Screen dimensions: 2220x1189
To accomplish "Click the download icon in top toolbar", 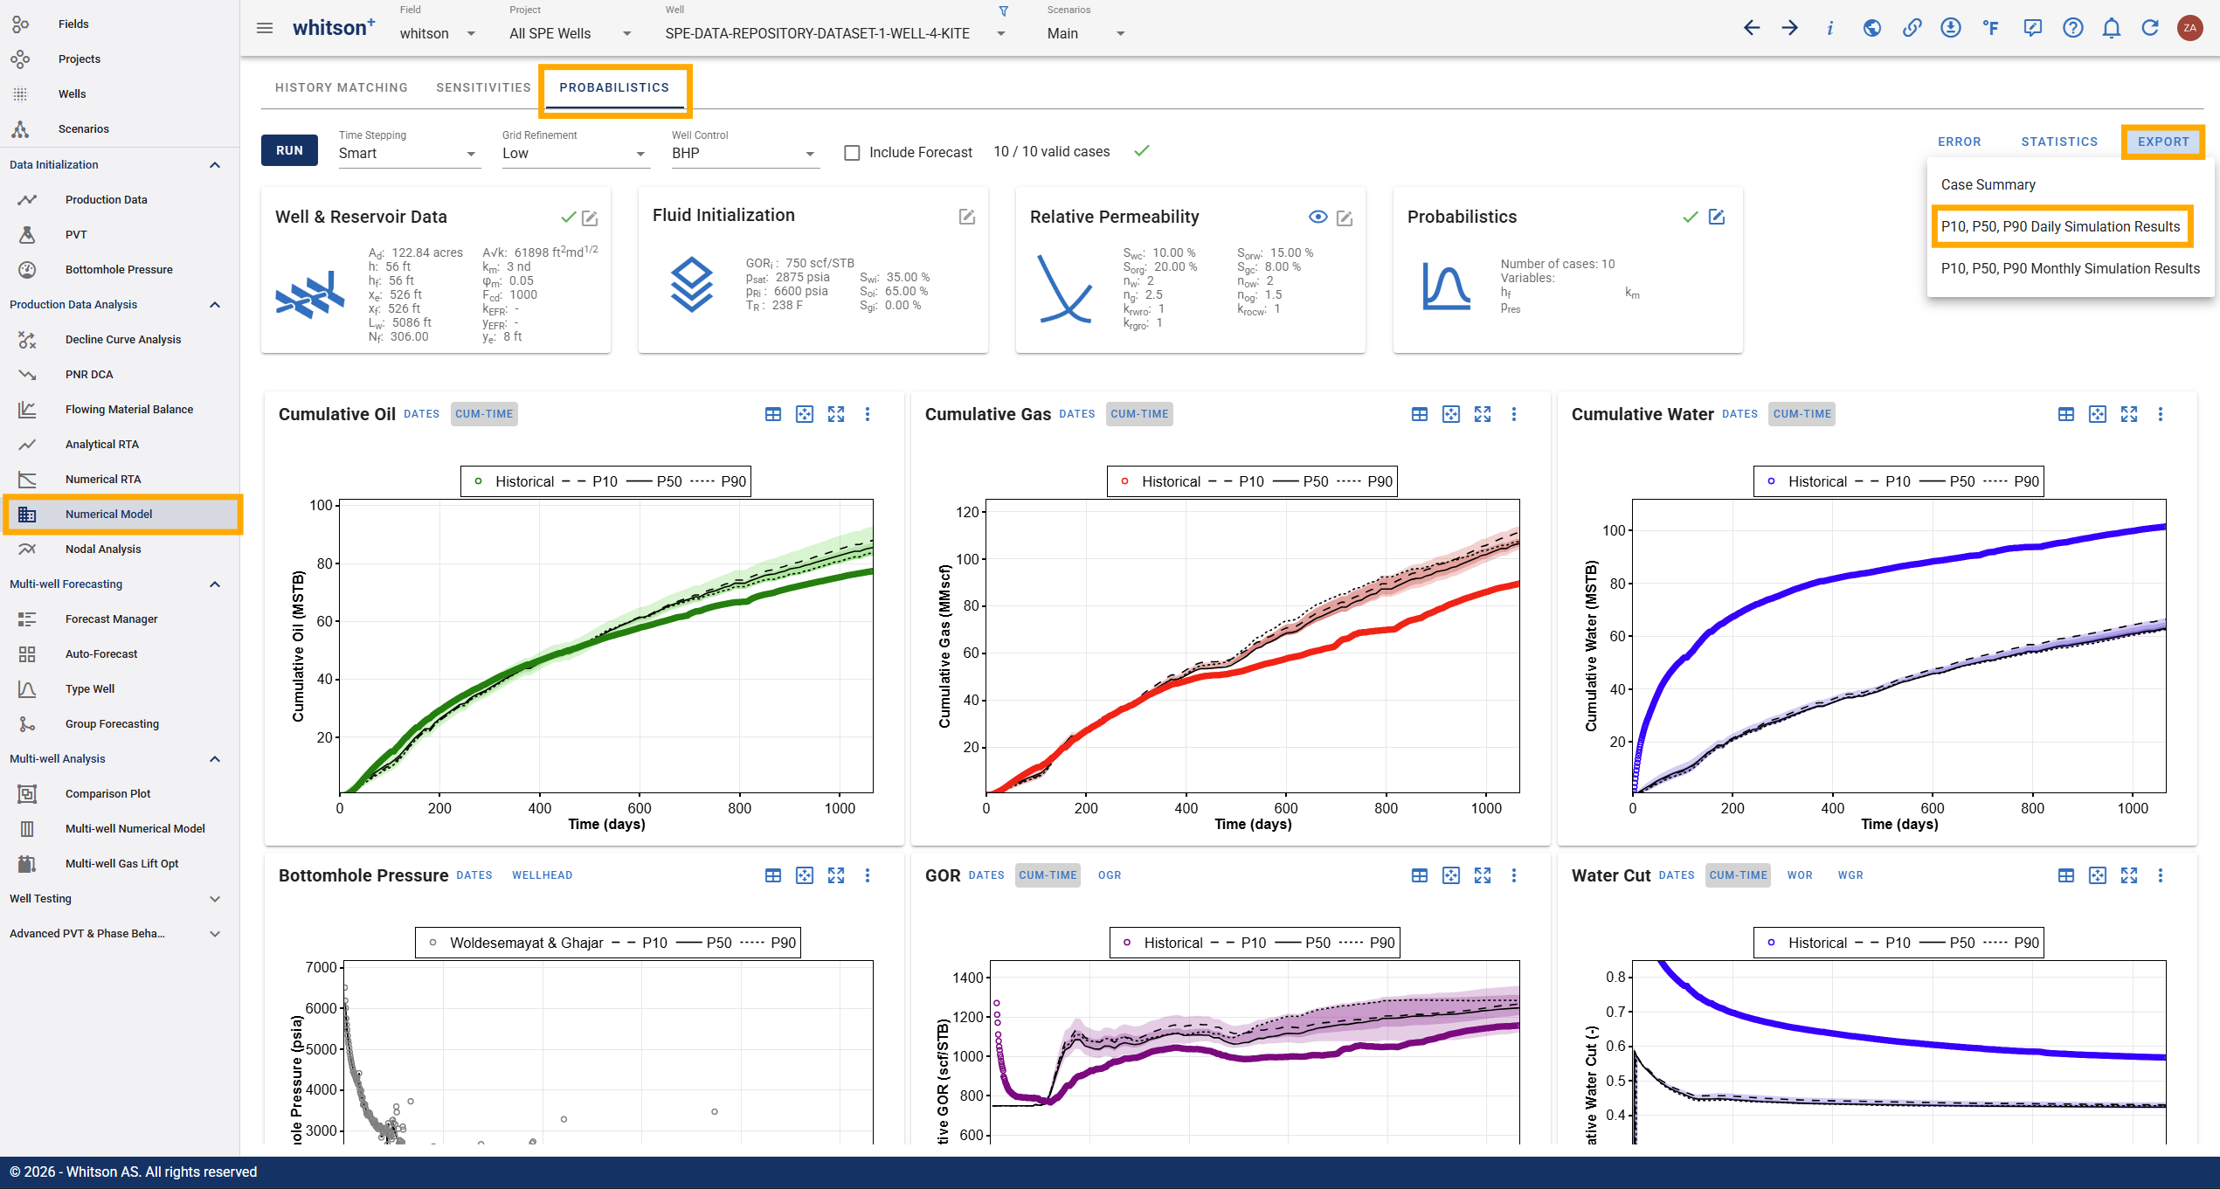I will tap(1950, 28).
